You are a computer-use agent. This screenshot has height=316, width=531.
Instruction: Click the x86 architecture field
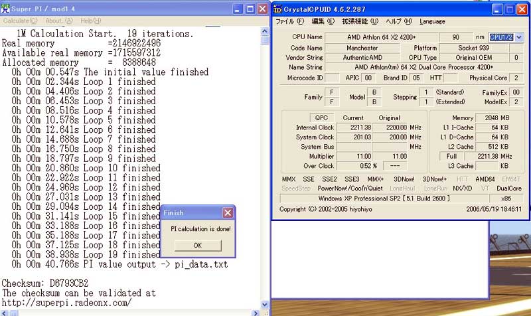(506, 198)
